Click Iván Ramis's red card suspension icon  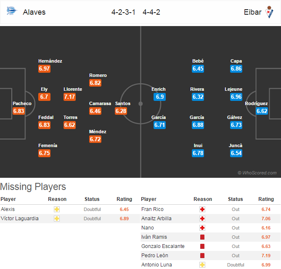tap(202, 237)
